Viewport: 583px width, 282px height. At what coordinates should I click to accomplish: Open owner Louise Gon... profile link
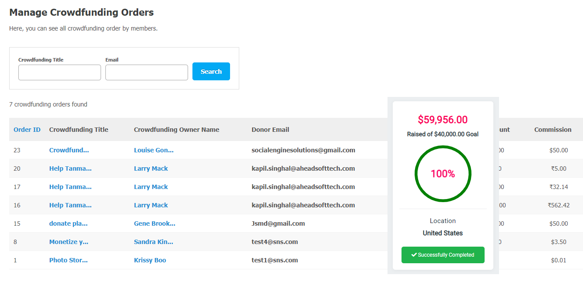pyautogui.click(x=154, y=150)
